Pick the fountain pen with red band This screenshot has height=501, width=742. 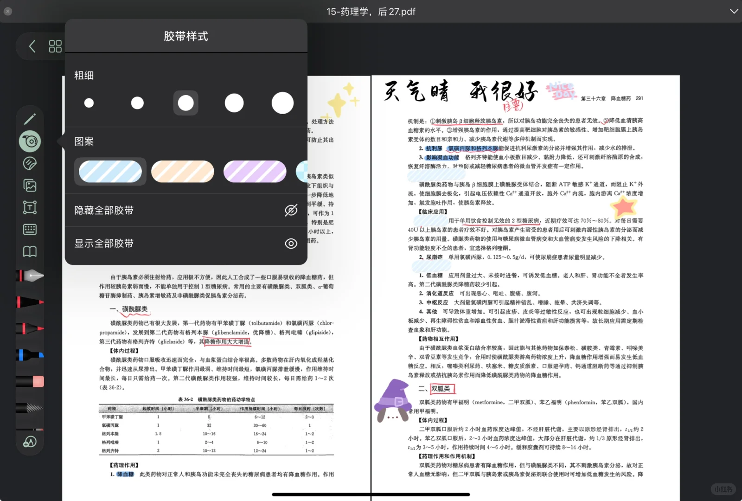click(30, 276)
